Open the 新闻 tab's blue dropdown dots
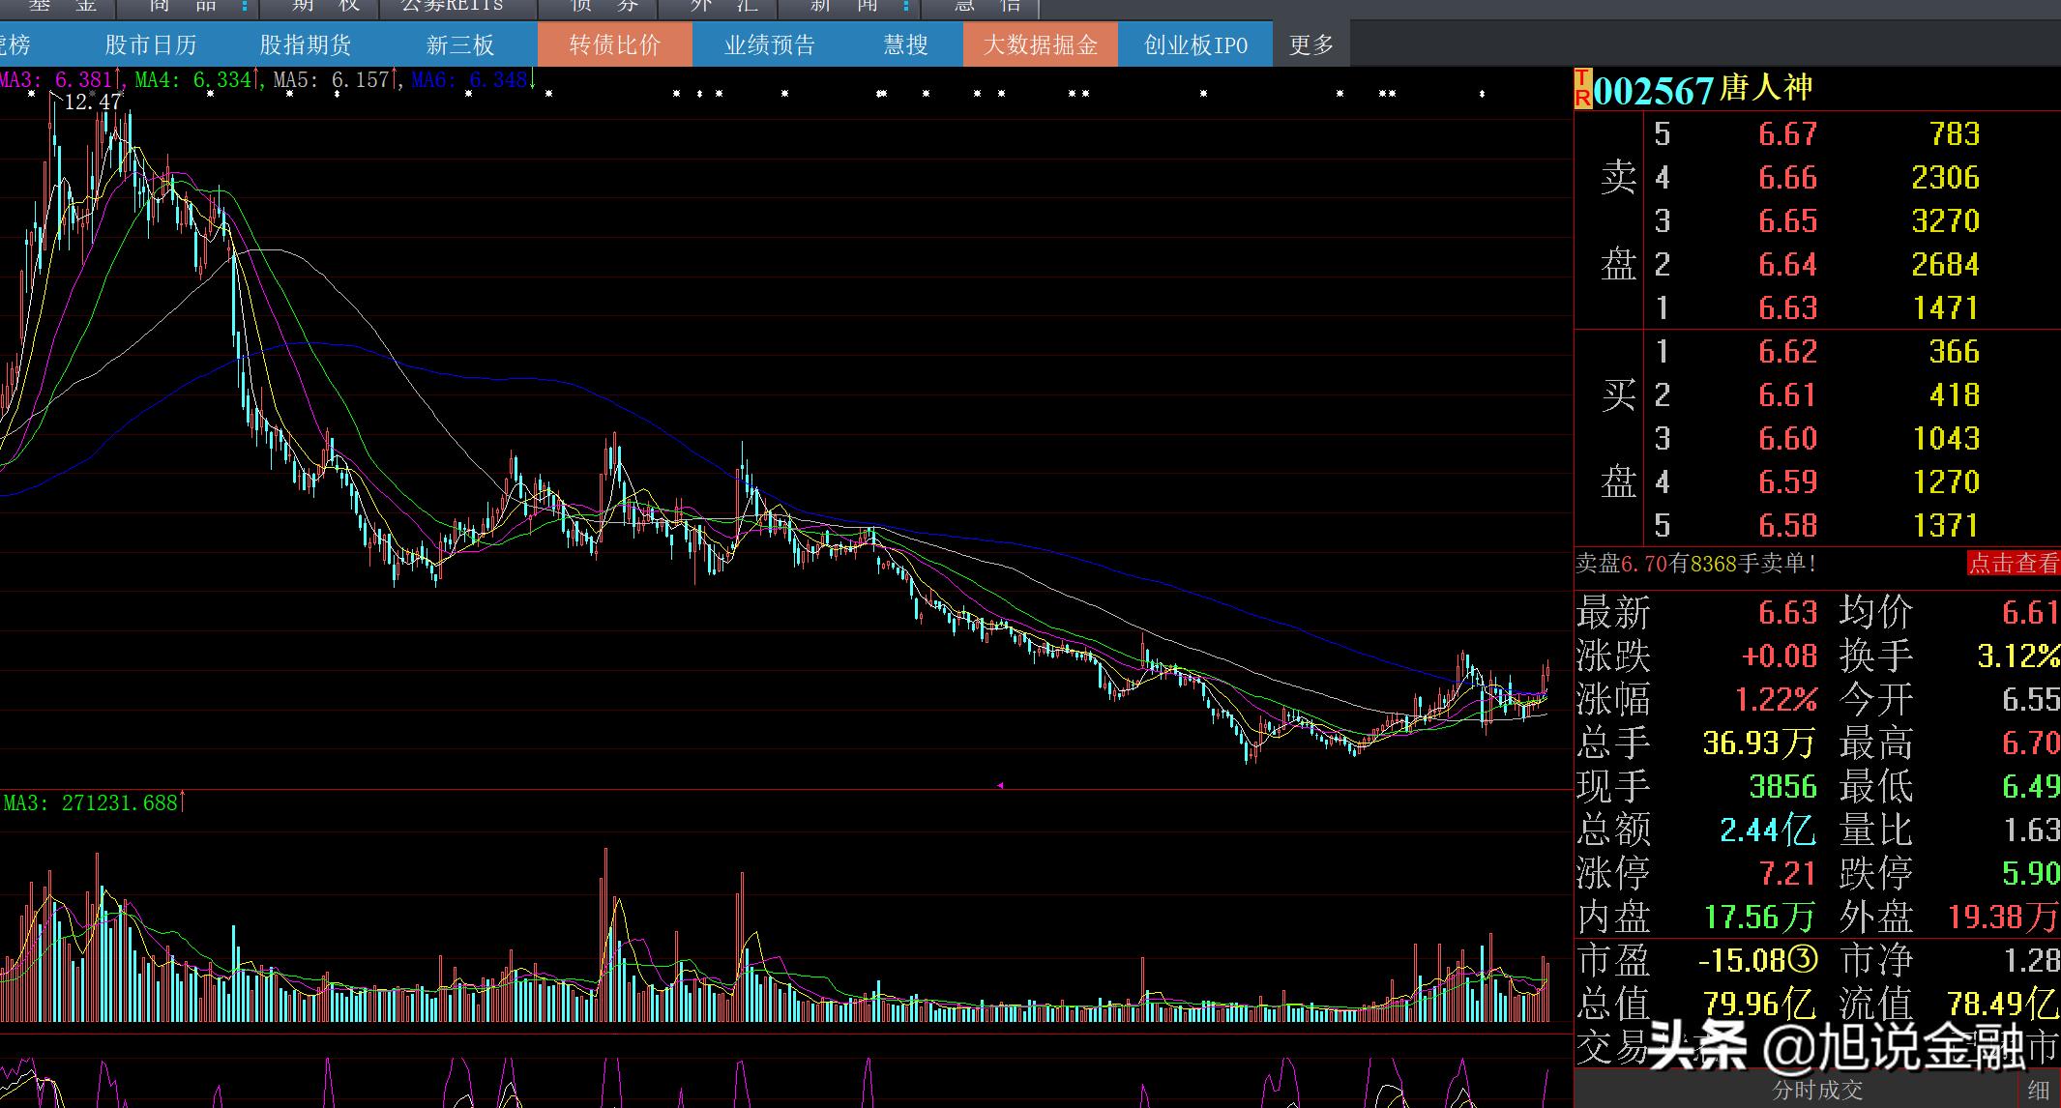Image resolution: width=2061 pixels, height=1108 pixels. coord(905,7)
